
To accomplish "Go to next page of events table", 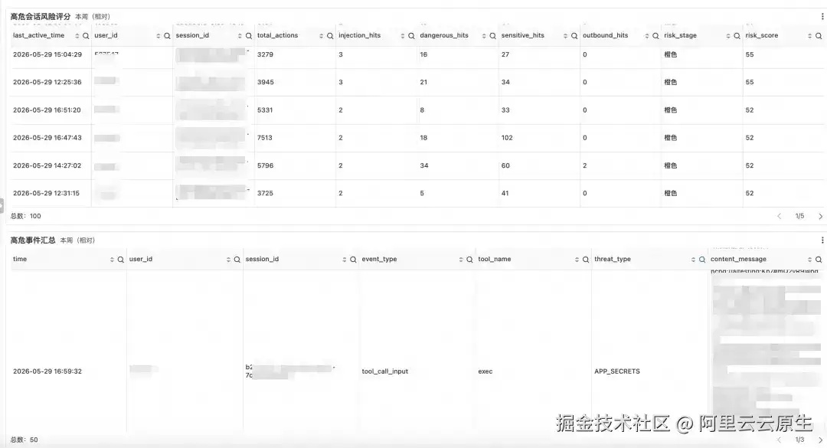I will click(x=820, y=440).
